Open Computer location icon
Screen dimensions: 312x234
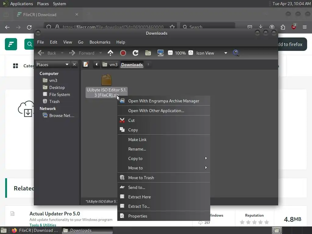pyautogui.click(x=161, y=53)
